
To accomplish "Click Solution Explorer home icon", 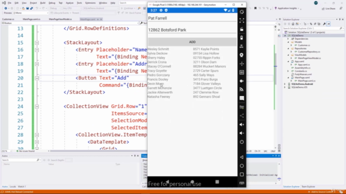I will coord(293,24).
